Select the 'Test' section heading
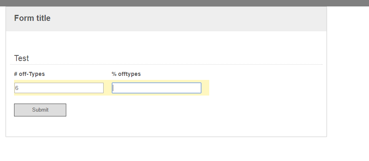Image resolution: width=369 pixels, height=161 pixels. [x=21, y=58]
